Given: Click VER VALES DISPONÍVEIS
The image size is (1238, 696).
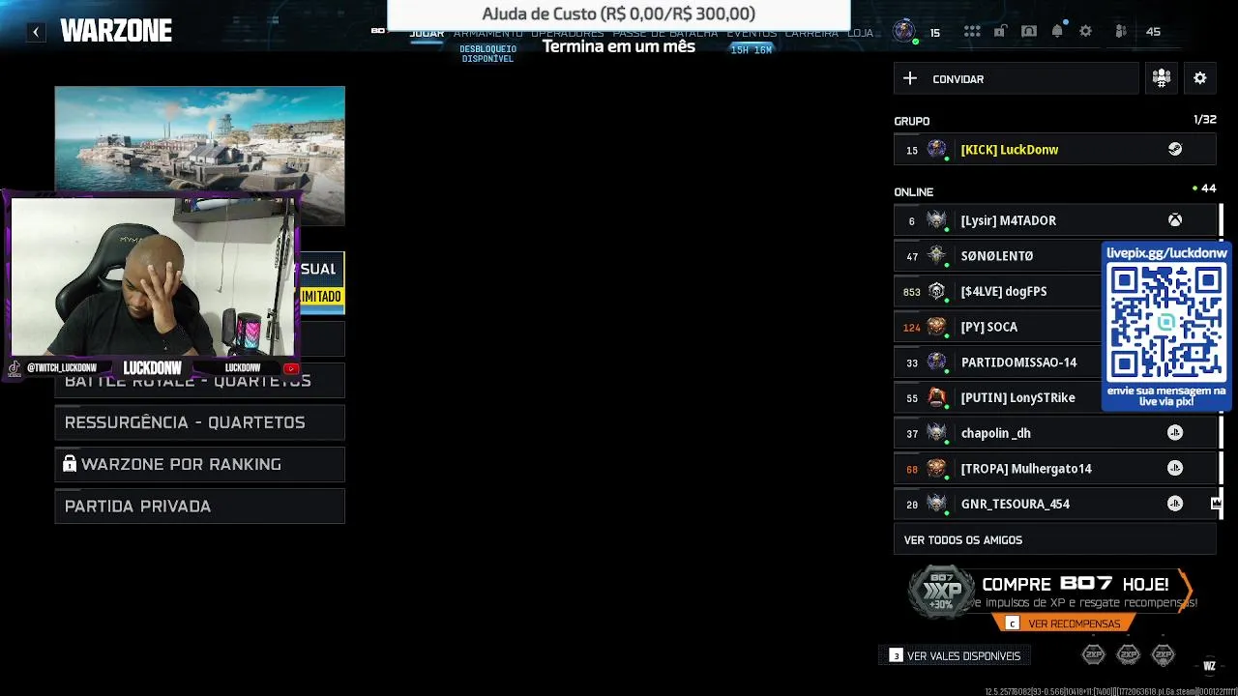Looking at the screenshot, I should click(956, 655).
